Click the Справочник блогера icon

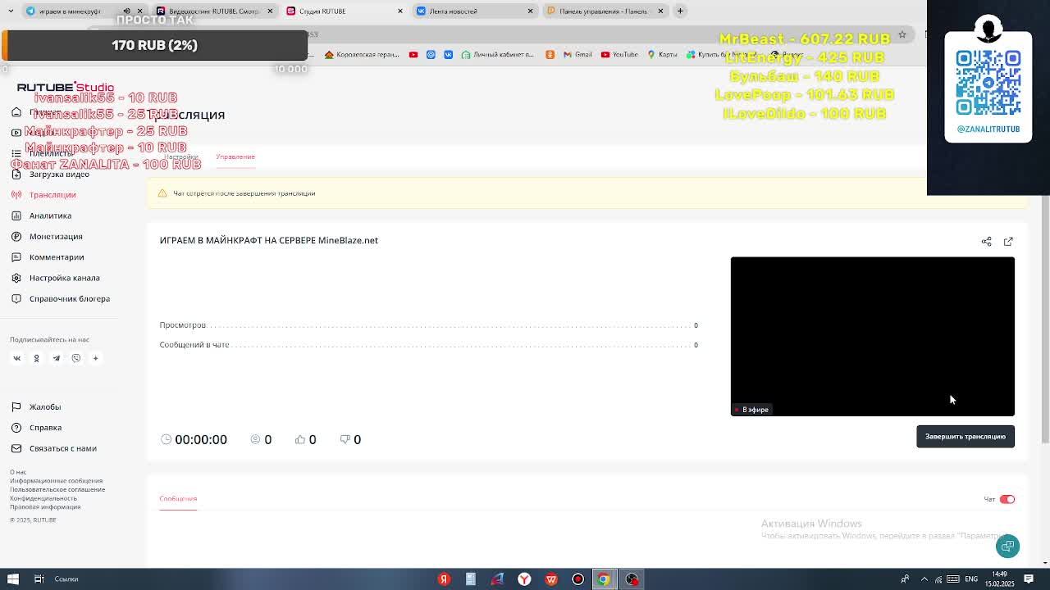16,299
